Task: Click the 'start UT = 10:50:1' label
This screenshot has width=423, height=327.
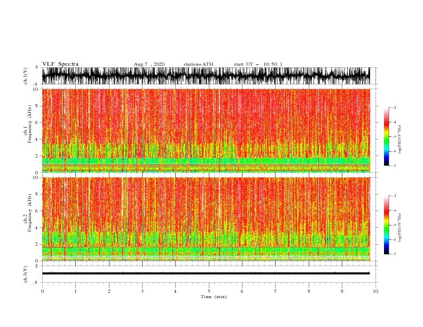Action: pos(258,64)
